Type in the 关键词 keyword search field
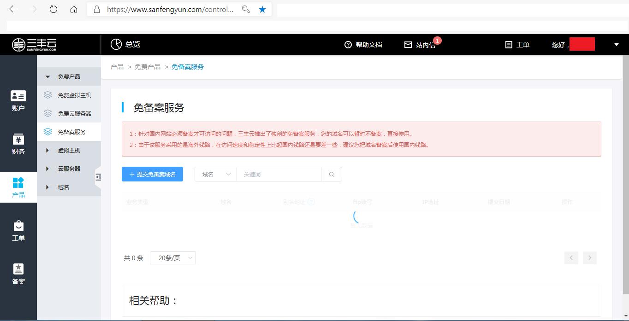 [x=277, y=174]
